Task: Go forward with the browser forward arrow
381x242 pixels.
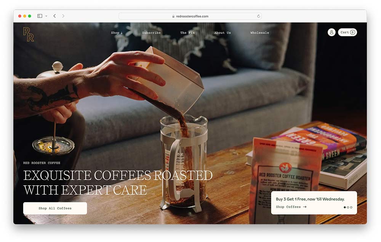Action: 63,16
